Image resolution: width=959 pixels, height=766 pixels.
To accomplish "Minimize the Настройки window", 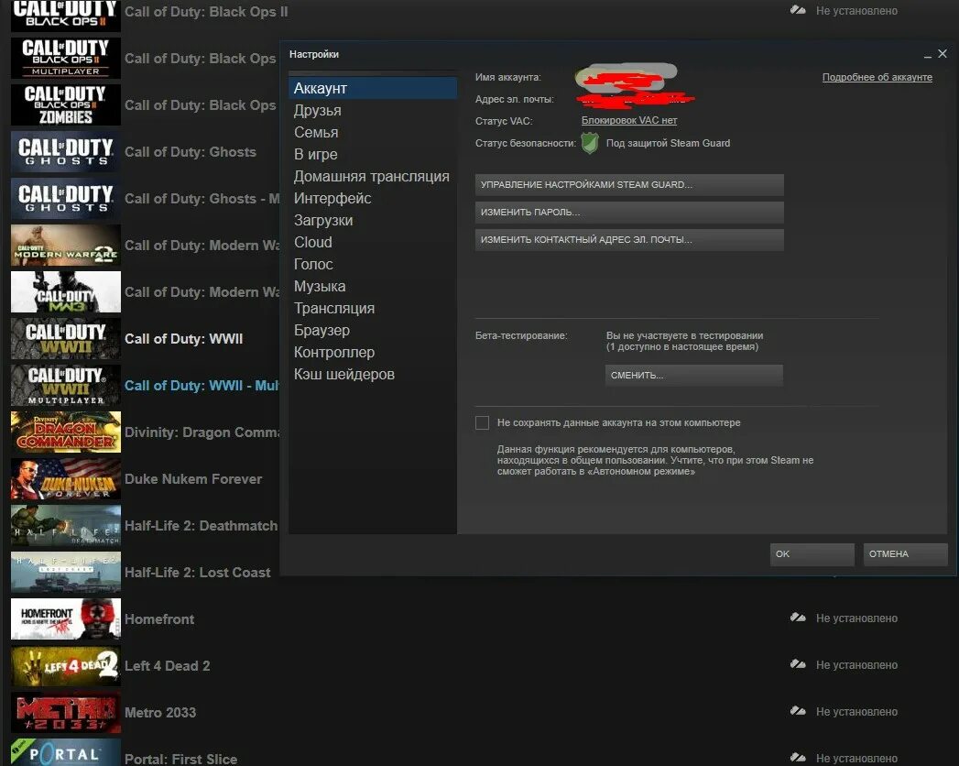I will click(x=928, y=55).
